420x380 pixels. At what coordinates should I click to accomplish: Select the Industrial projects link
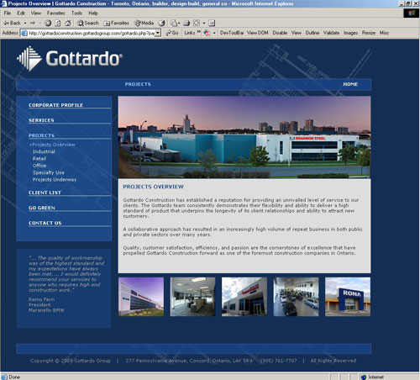coord(44,151)
